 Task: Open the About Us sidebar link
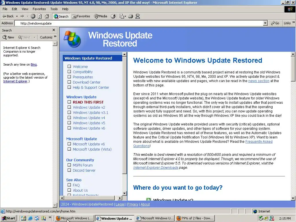pyautogui.click(x=80, y=190)
